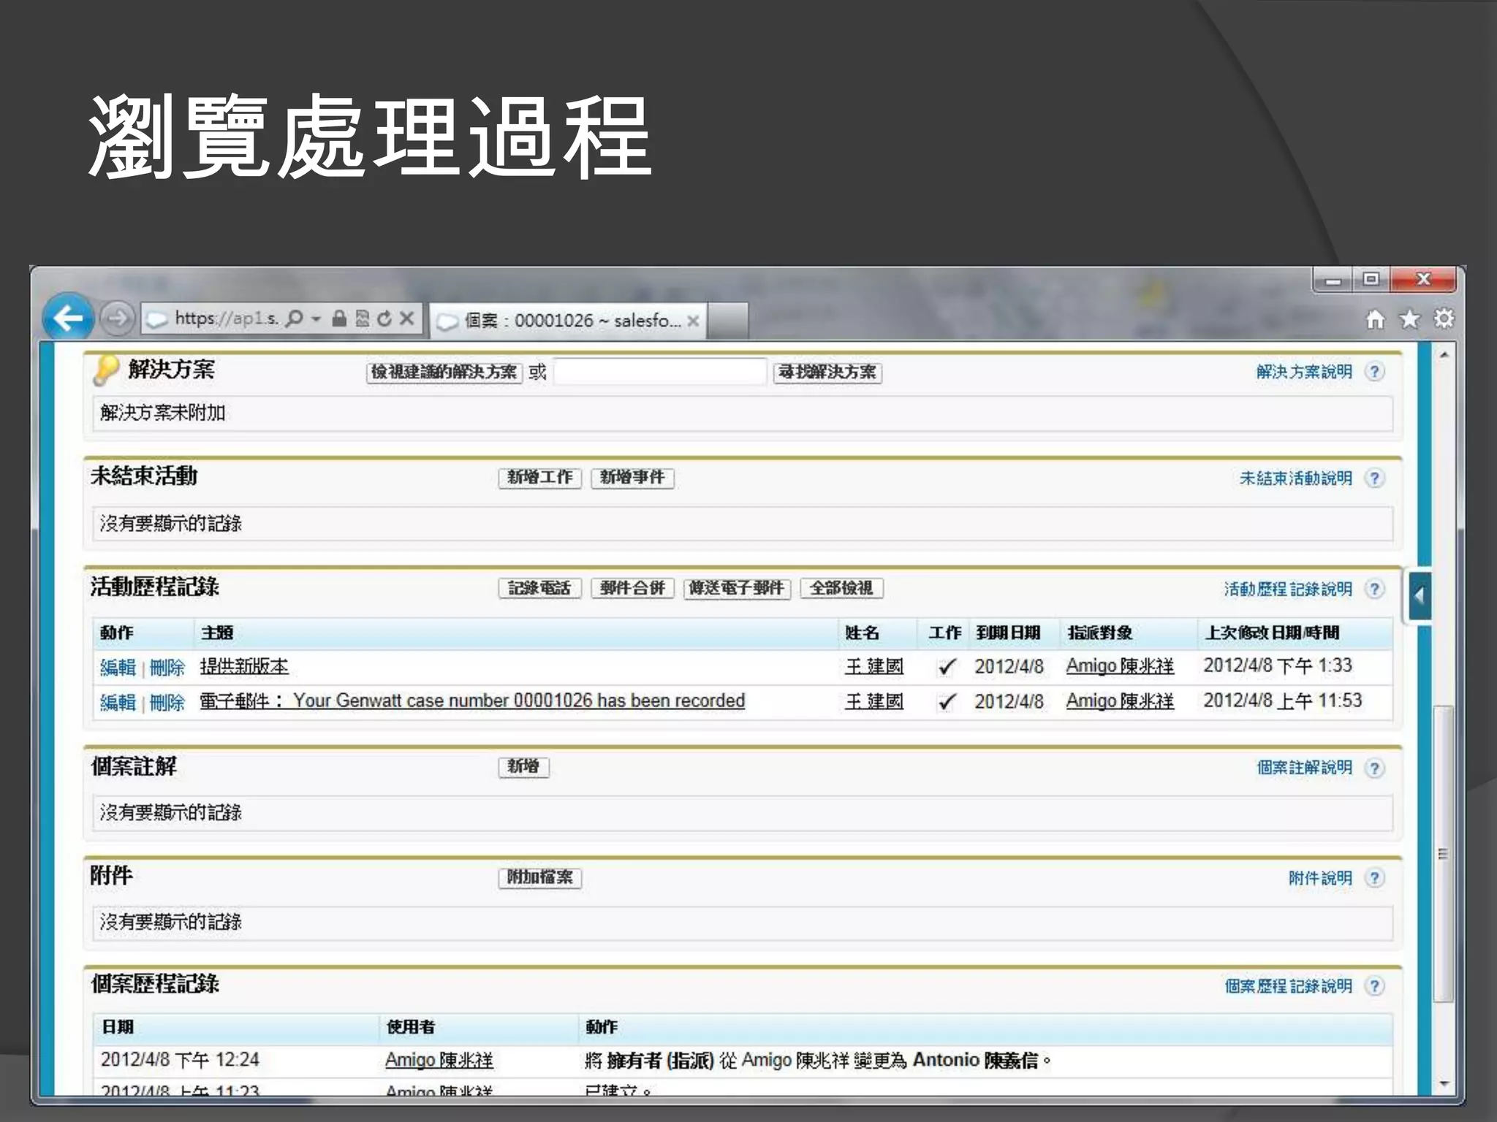1497x1122 pixels.
Task: Click 編輯 on the 提供新版本 row
Action: pyautogui.click(x=118, y=668)
